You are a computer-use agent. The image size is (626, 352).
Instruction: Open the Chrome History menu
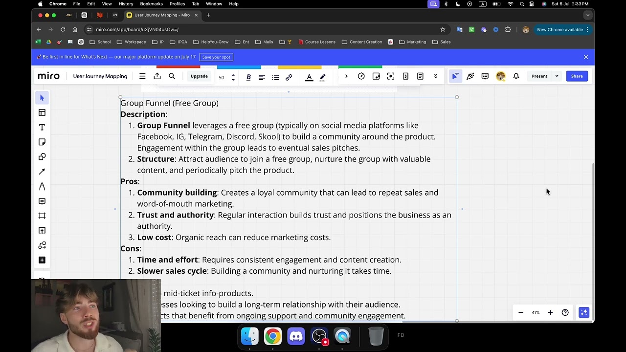pos(126,4)
